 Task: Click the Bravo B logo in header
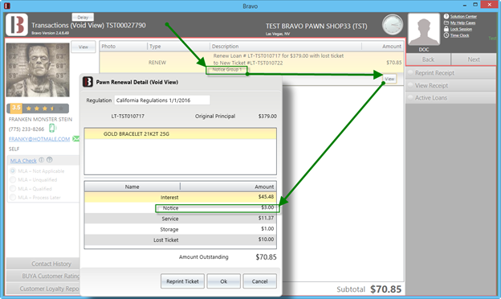coord(17,25)
